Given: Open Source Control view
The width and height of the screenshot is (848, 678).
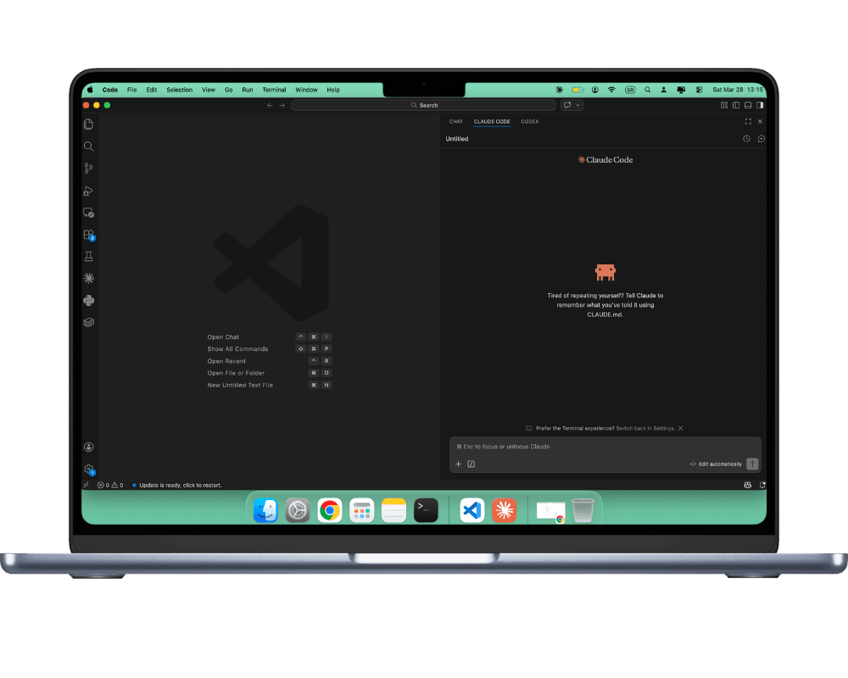Looking at the screenshot, I should pyautogui.click(x=88, y=169).
